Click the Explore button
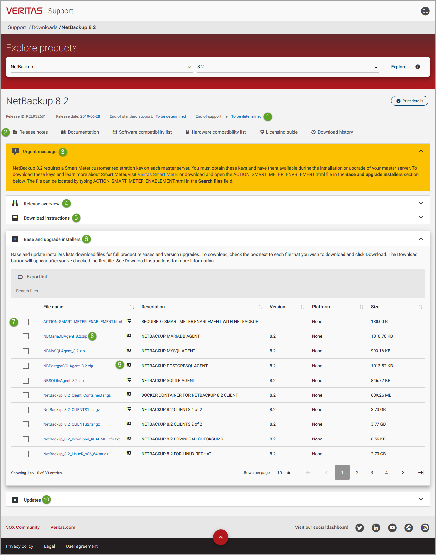 coord(399,67)
